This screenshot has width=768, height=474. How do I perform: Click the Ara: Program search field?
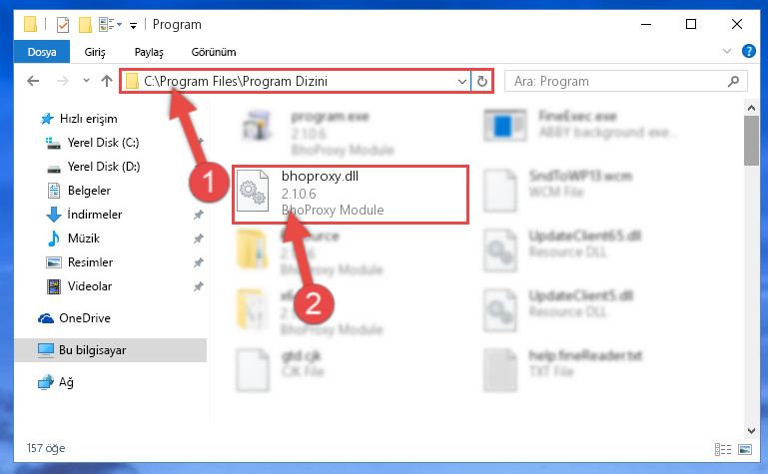(x=617, y=81)
